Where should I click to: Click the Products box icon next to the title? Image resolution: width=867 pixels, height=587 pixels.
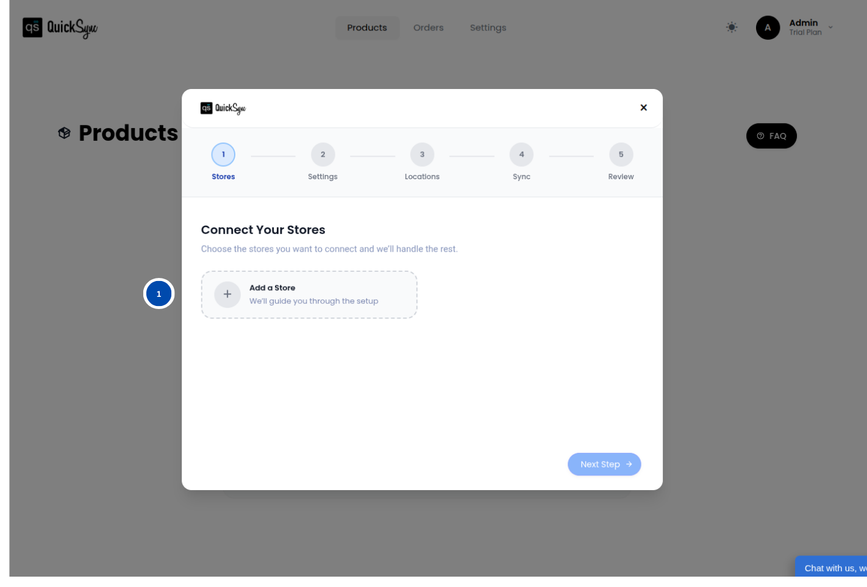pyautogui.click(x=63, y=132)
